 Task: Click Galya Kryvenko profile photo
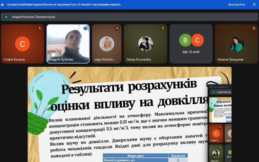coord(145,44)
